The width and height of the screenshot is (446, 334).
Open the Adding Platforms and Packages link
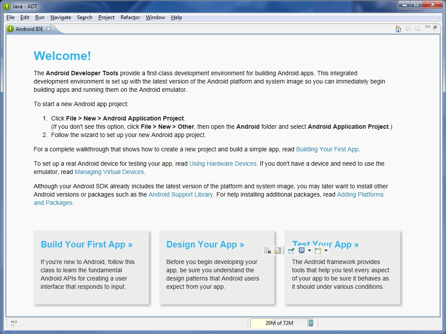pos(360,194)
